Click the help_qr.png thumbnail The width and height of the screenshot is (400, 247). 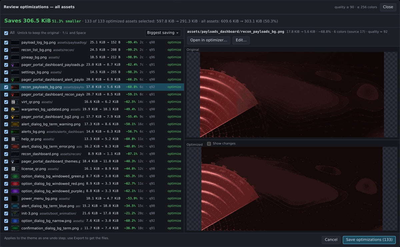(15, 139)
